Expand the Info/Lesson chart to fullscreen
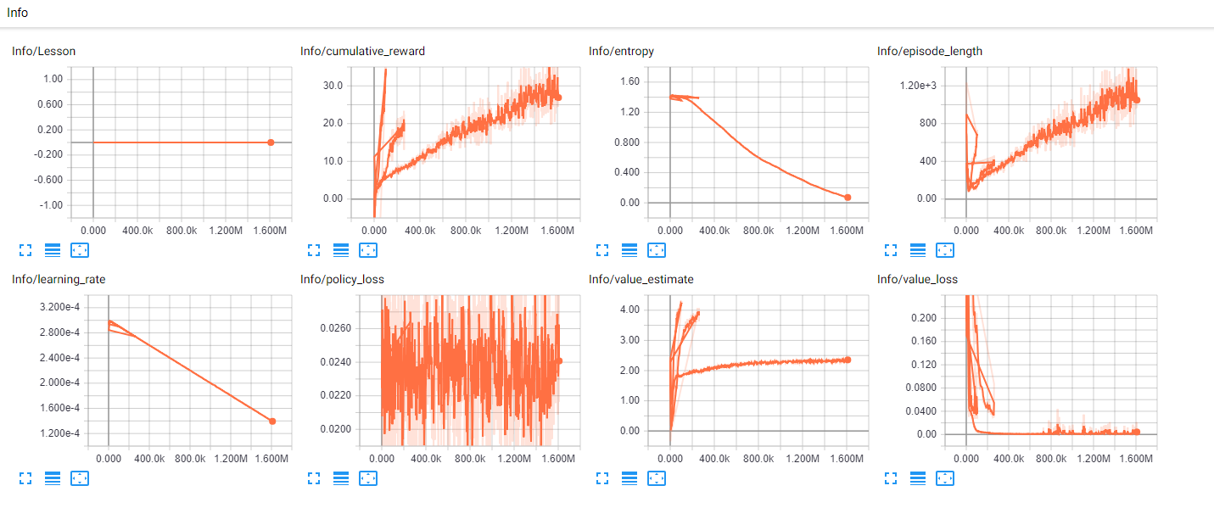This screenshot has height=508, width=1214. pos(25,250)
